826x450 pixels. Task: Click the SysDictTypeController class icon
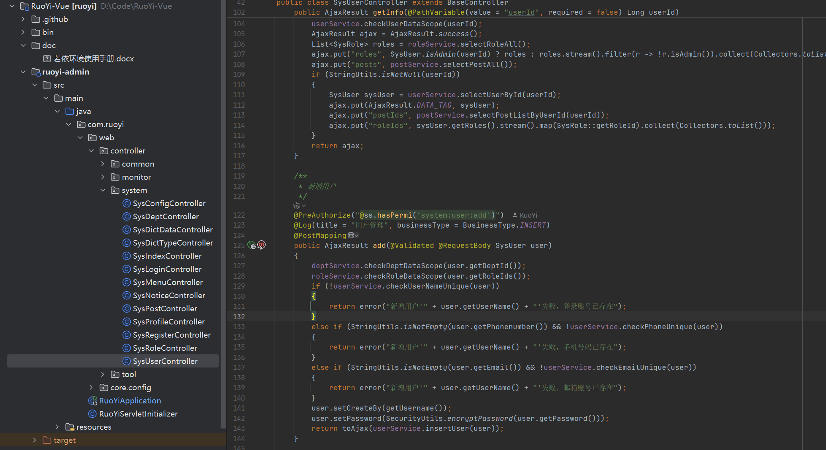127,243
